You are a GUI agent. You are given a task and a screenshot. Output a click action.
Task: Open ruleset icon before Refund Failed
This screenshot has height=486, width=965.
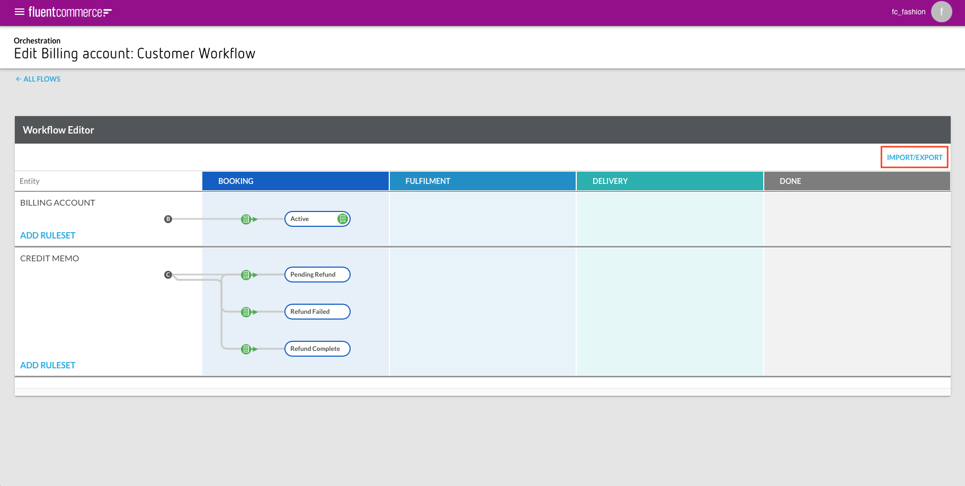246,312
